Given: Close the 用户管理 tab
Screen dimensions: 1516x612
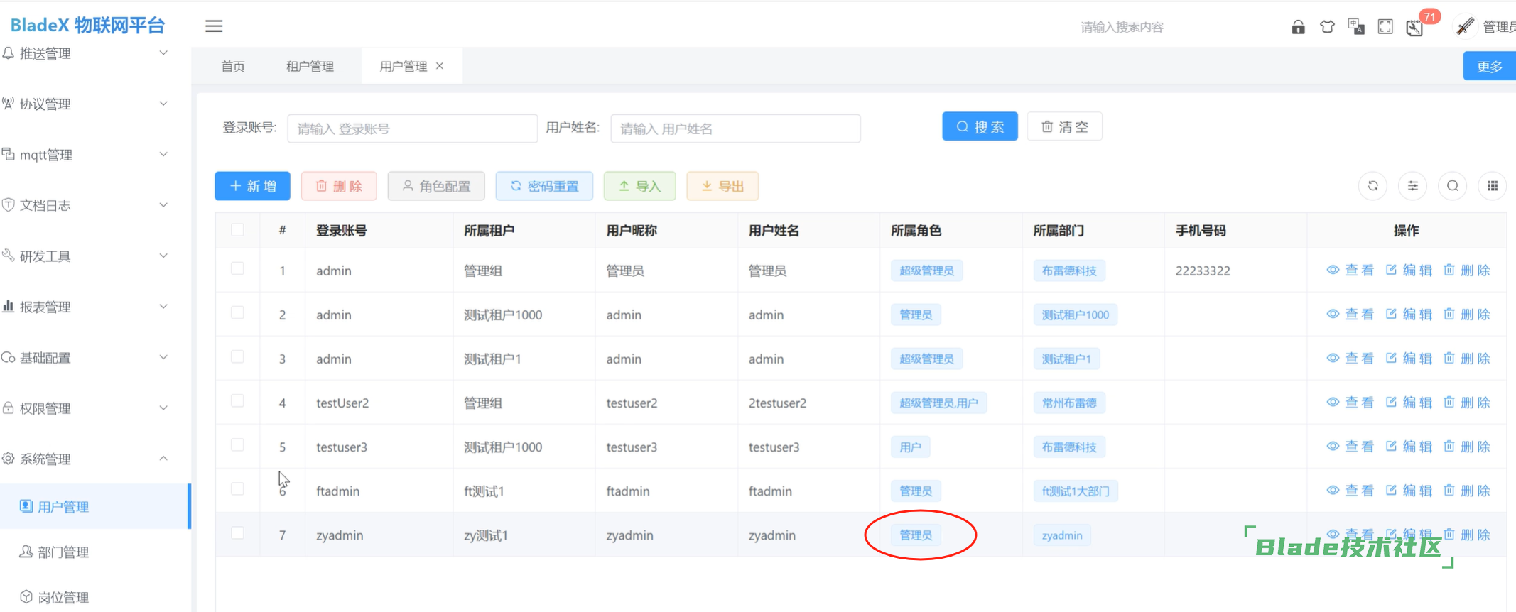Looking at the screenshot, I should click(440, 66).
